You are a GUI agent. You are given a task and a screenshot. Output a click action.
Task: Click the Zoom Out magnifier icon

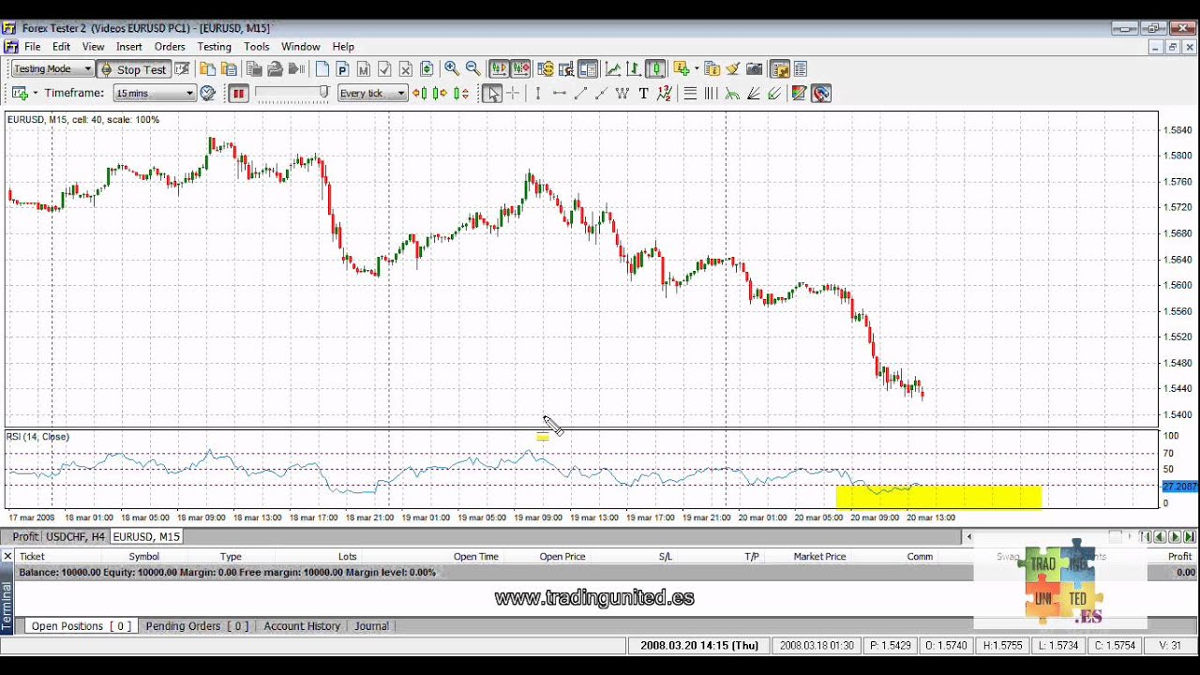(472, 68)
